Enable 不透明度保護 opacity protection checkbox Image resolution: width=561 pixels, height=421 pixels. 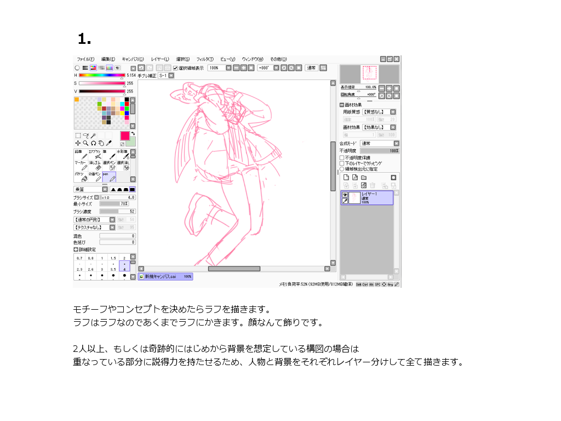(342, 158)
